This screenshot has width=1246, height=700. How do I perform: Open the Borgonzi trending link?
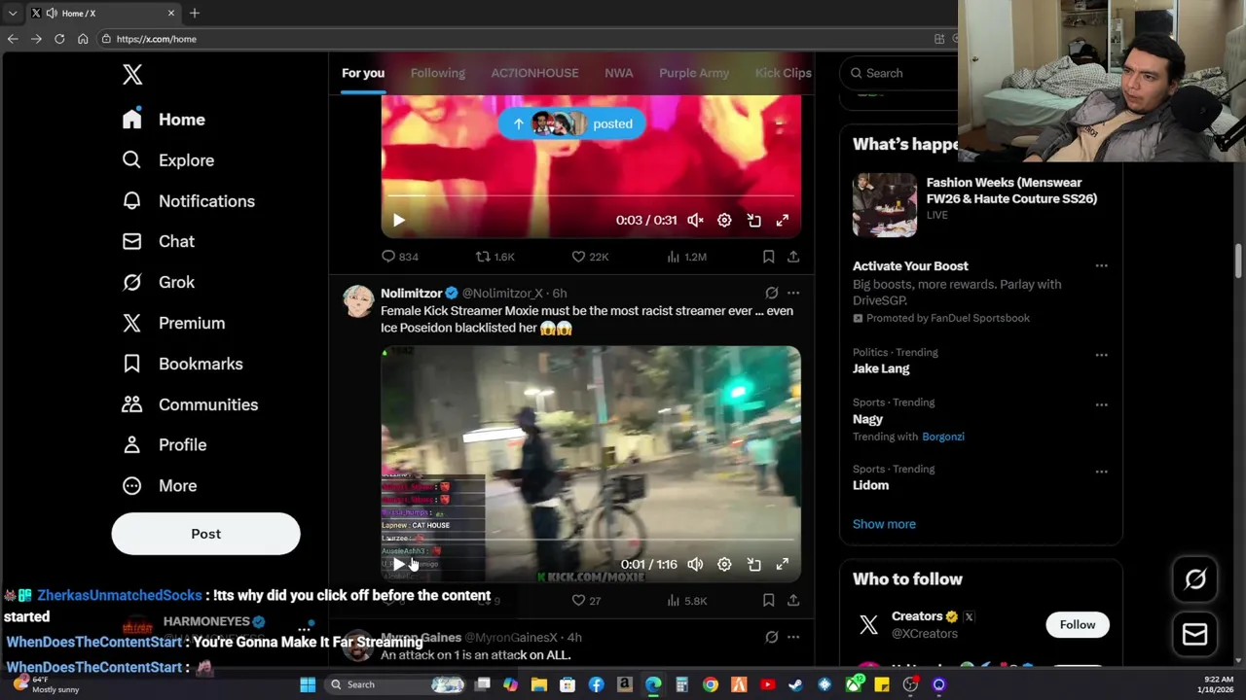tap(943, 437)
